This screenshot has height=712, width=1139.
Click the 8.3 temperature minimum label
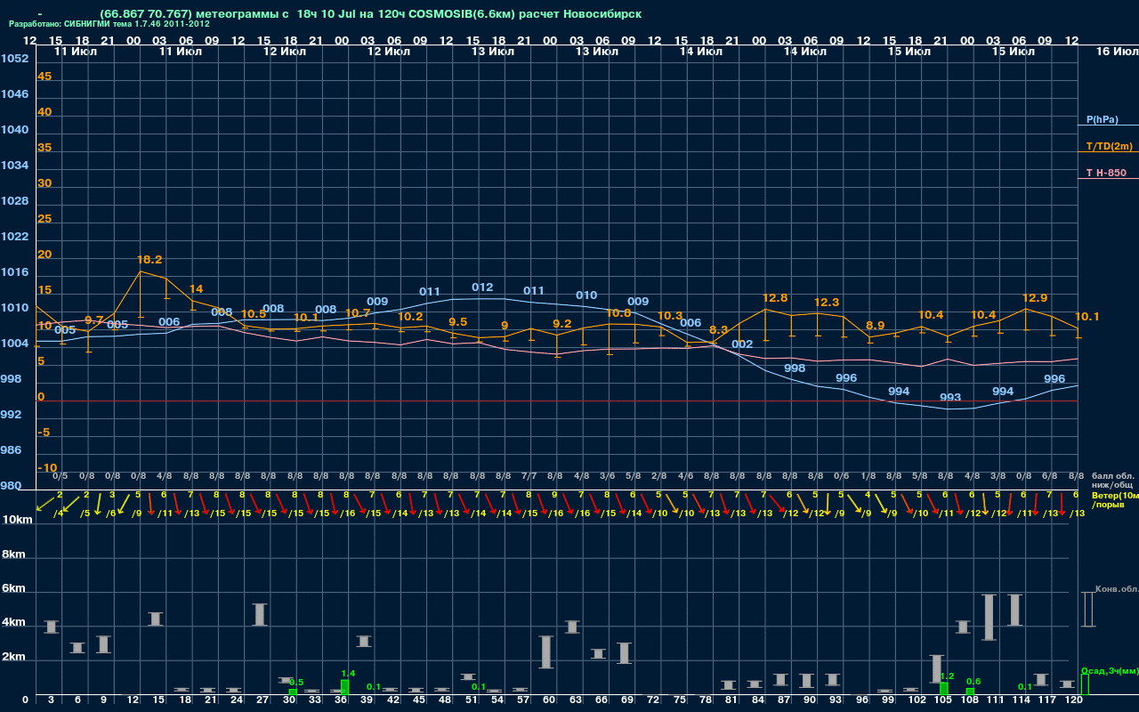coord(718,330)
